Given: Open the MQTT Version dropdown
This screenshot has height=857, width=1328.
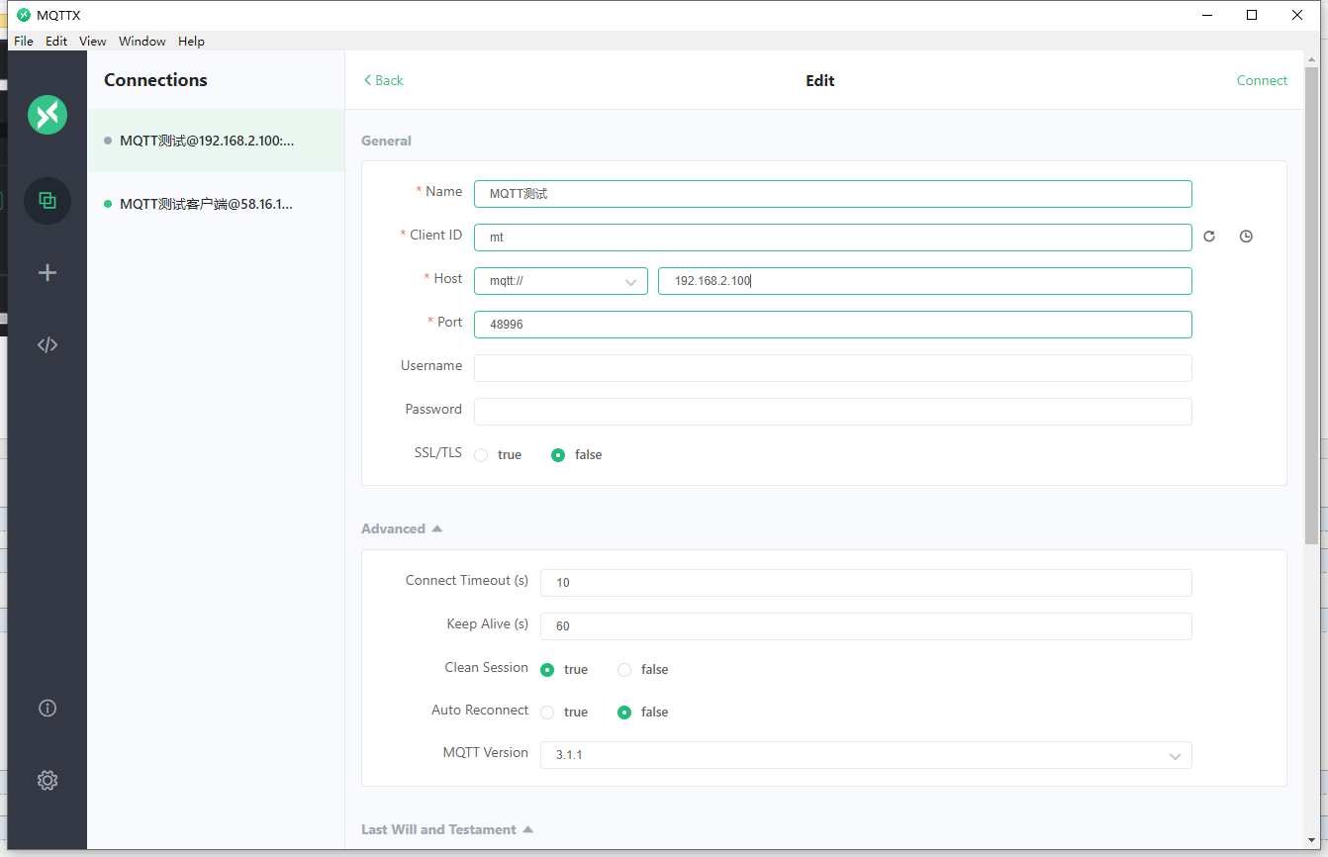Looking at the screenshot, I should pos(866,755).
